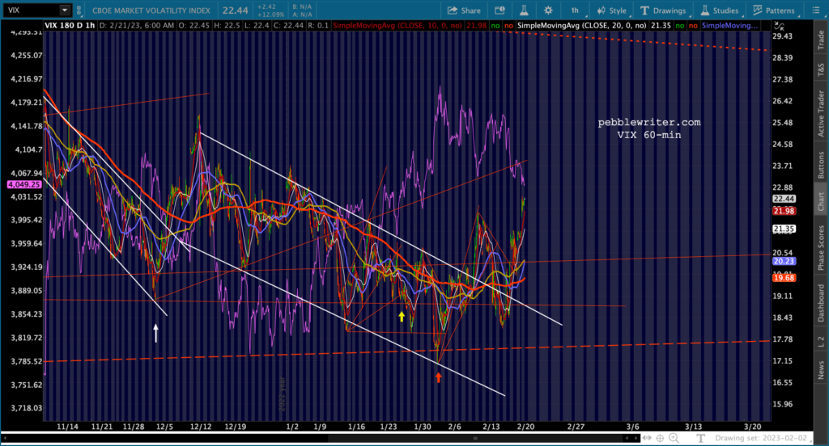Click the last price 22.44 in header
Viewport: 829px width, 446px height.
(x=236, y=10)
